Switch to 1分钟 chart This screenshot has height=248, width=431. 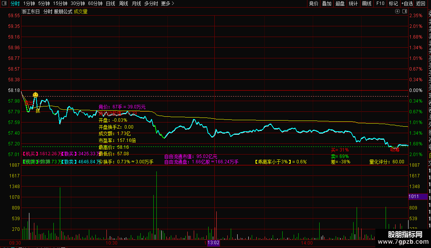click(29, 3)
